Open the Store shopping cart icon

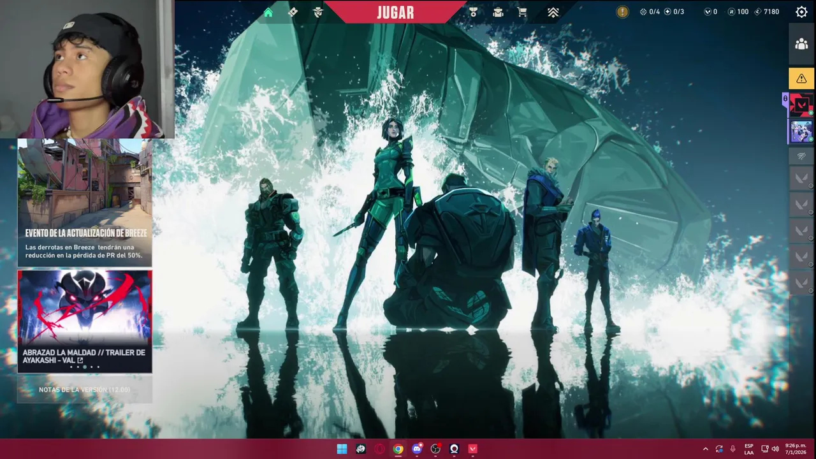(522, 12)
